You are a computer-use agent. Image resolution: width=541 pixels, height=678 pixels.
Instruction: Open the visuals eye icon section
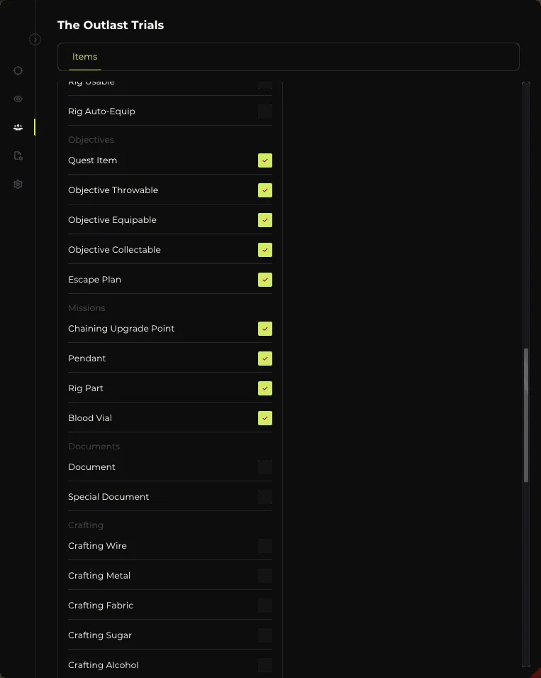coord(18,99)
